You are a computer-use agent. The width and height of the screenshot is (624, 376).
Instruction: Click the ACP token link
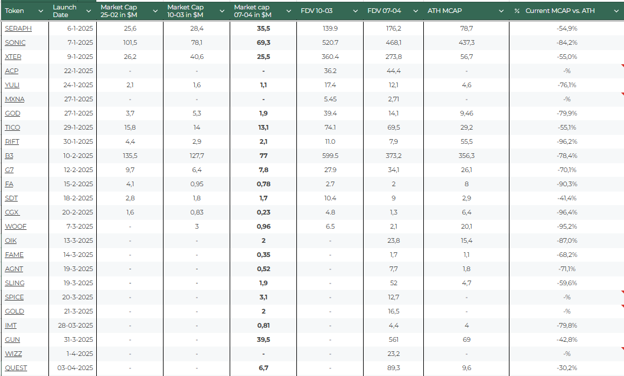[12, 71]
